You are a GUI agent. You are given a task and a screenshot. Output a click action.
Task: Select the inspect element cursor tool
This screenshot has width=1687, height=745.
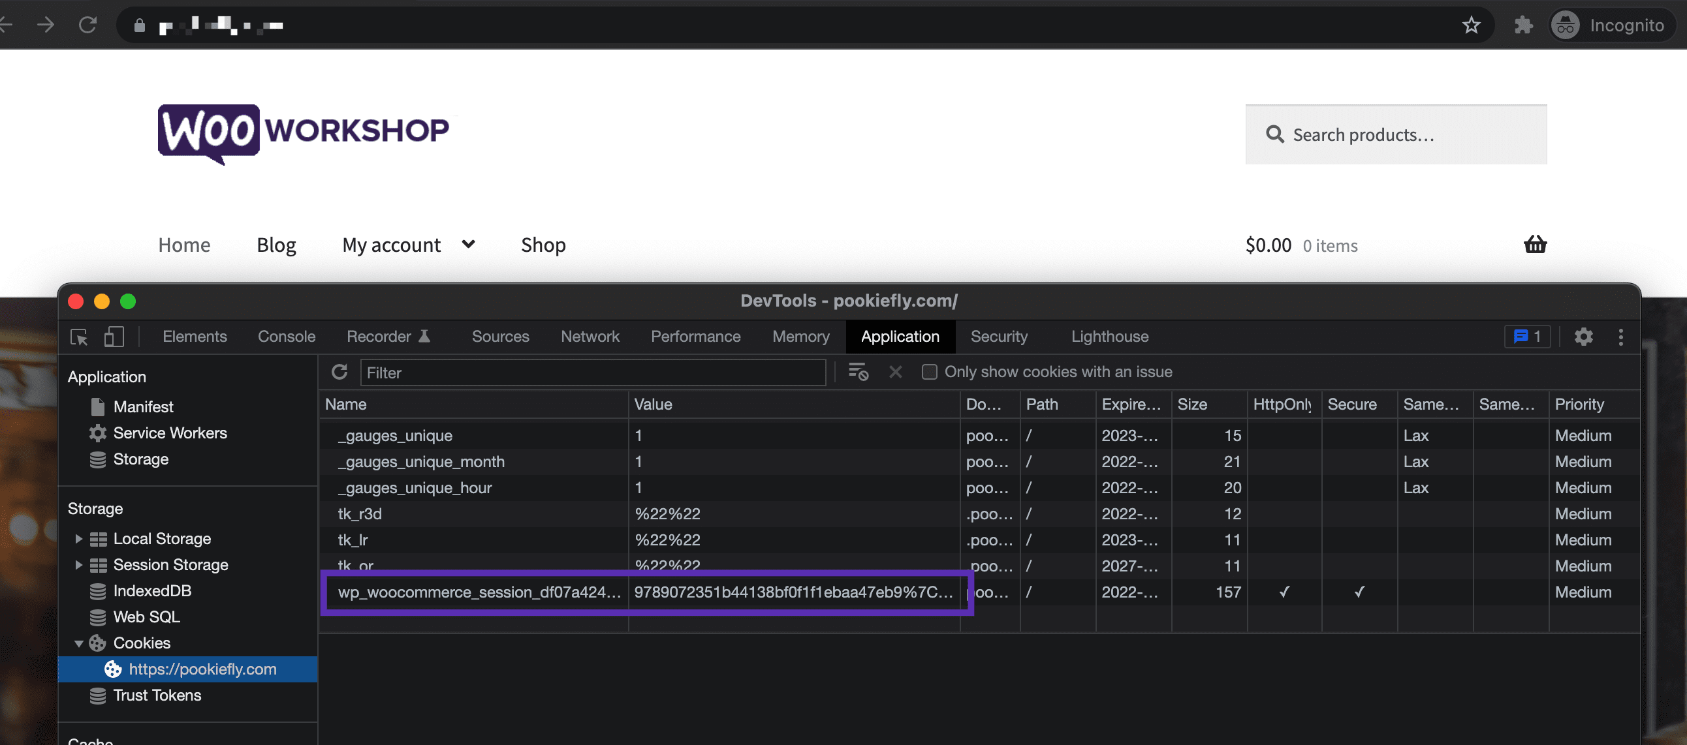[78, 337]
